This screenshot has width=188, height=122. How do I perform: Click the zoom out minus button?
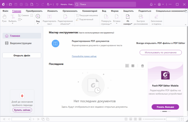[x=144, y=119]
